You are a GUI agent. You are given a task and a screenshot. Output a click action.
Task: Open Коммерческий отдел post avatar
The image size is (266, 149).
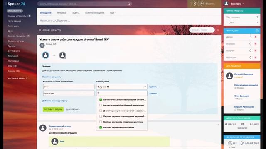click(x=43, y=128)
